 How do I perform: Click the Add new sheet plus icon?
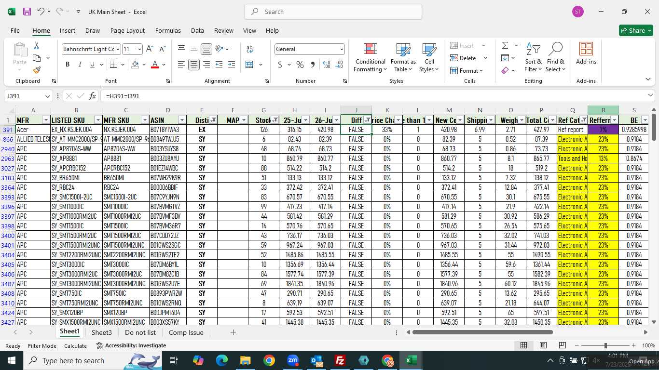[233, 332]
